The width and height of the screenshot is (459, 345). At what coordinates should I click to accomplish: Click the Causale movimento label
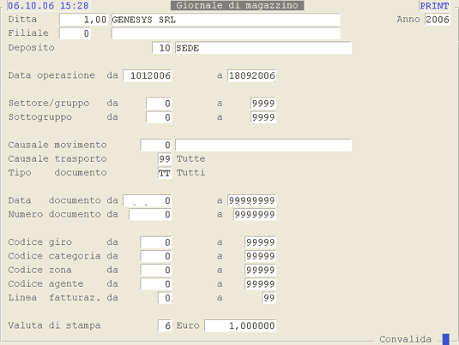click(57, 145)
